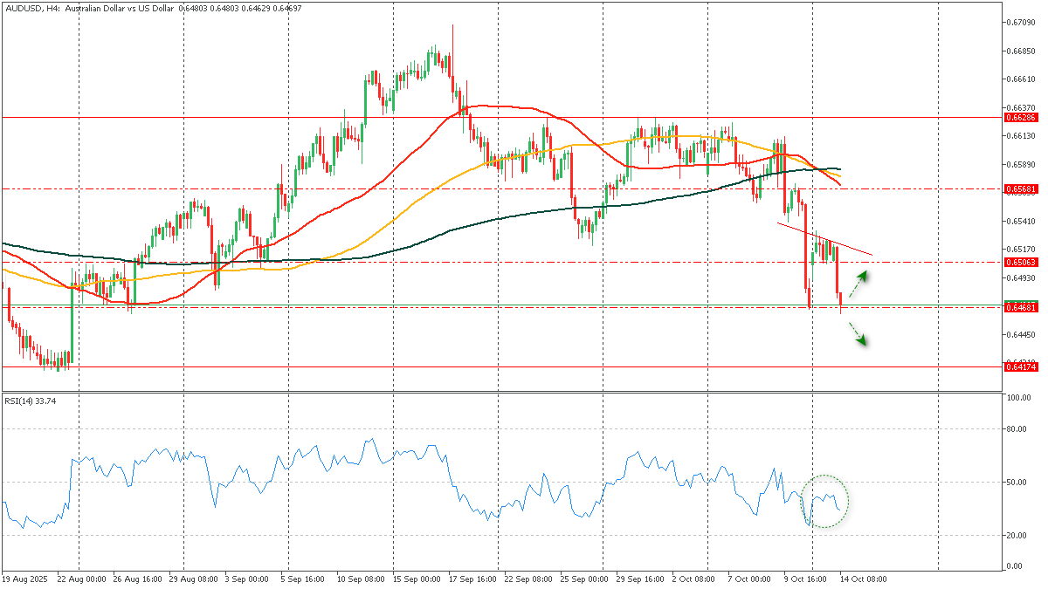
Task: Click the 80.00 RSI scale label
Action: [1017, 429]
